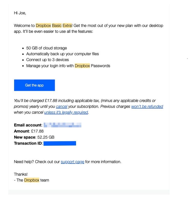Image resolution: width=192 pixels, height=199 pixels.
Task: Click the "Amount: £17.88" line
Action: [x=29, y=131]
